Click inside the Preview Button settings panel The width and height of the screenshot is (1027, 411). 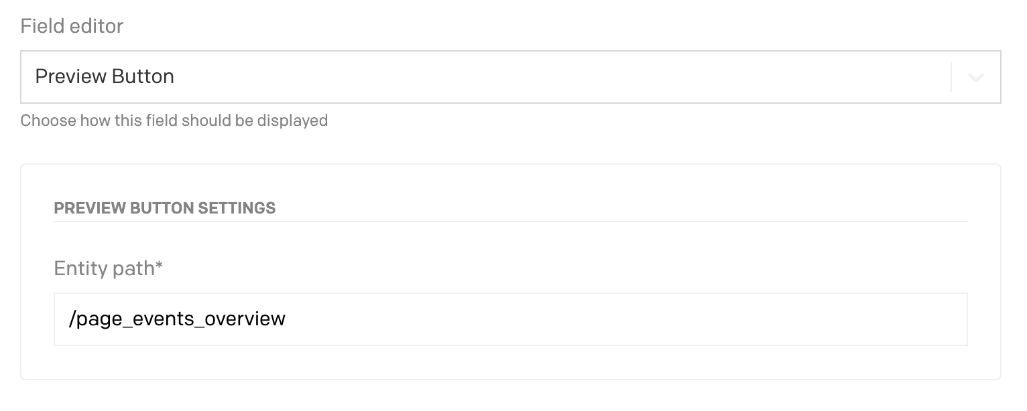click(x=509, y=365)
